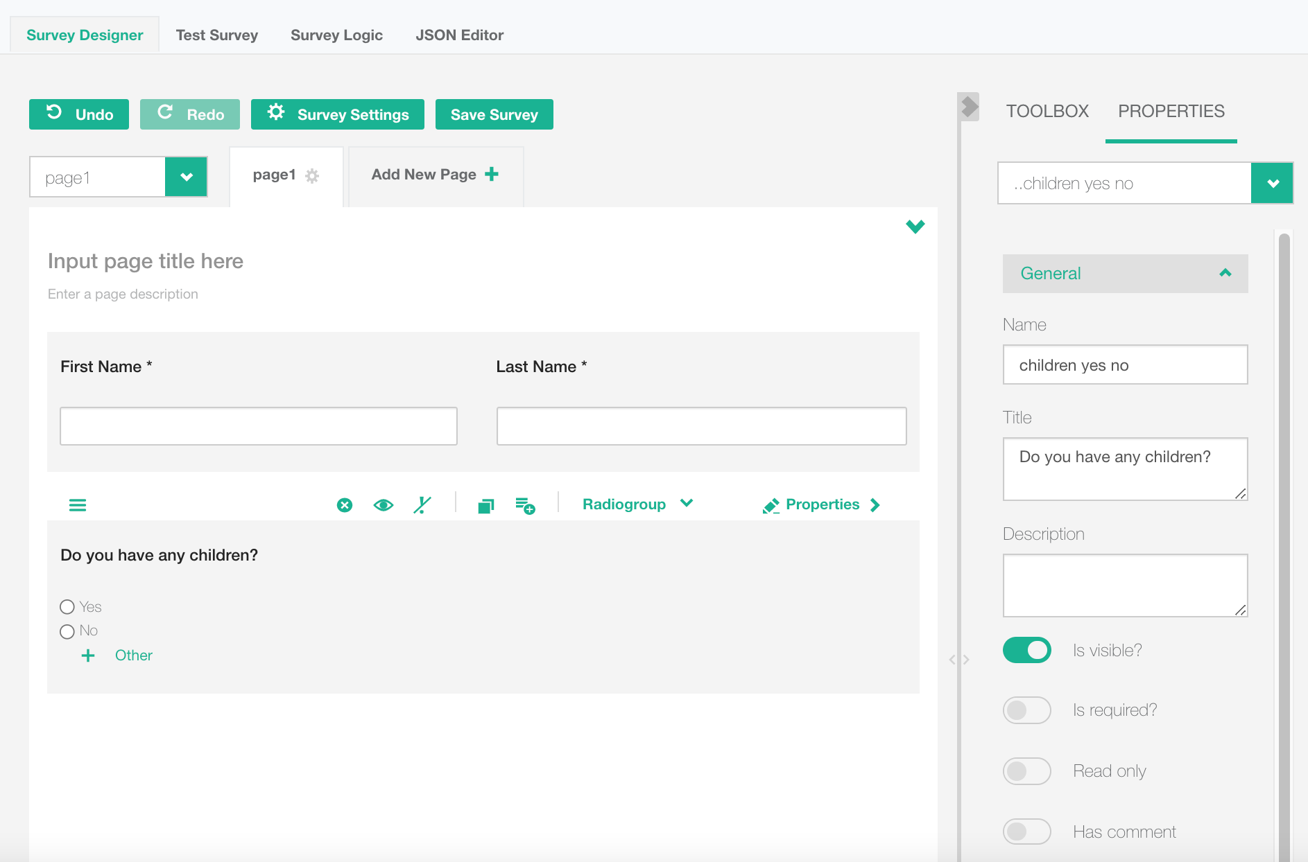Switch to the Test Survey tab
1308x862 pixels.
[x=216, y=35]
